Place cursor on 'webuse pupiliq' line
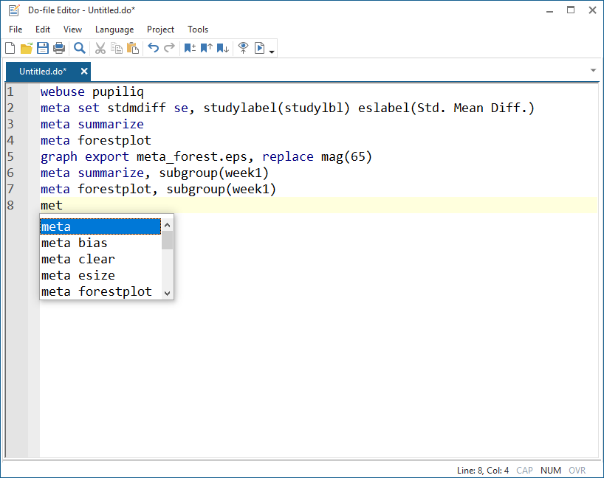Screen dimensions: 604x478 (92, 91)
